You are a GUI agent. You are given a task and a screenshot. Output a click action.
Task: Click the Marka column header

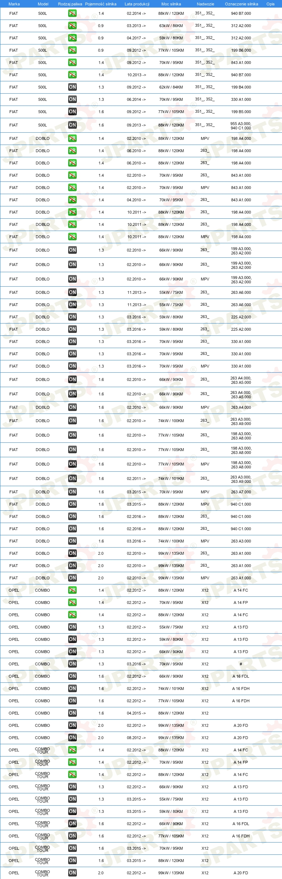[x=14, y=4]
